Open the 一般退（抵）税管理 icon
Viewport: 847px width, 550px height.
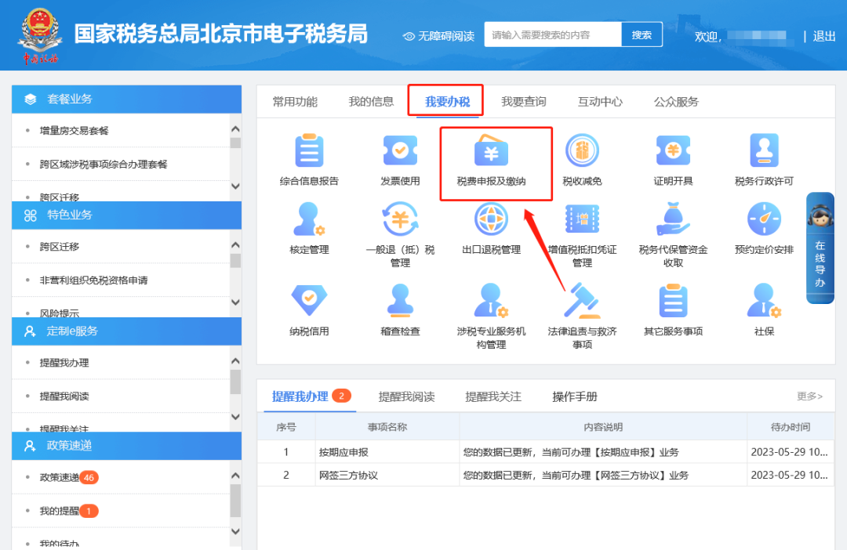(400, 219)
